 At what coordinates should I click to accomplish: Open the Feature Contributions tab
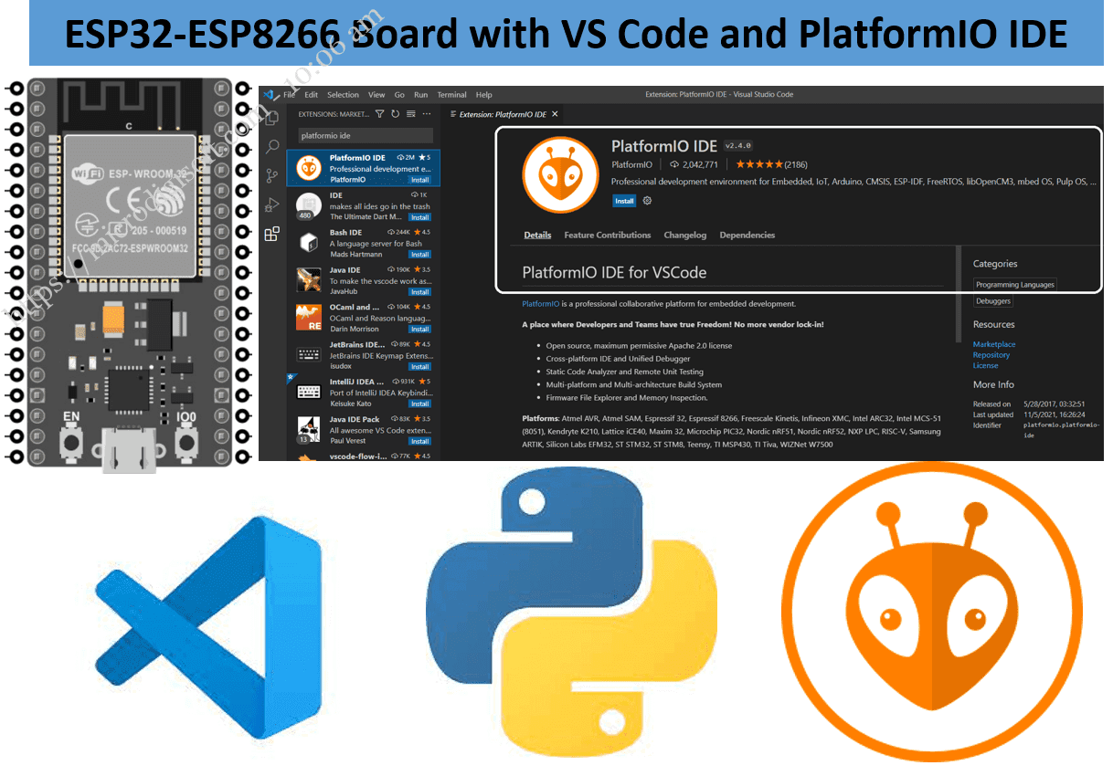[x=607, y=235]
